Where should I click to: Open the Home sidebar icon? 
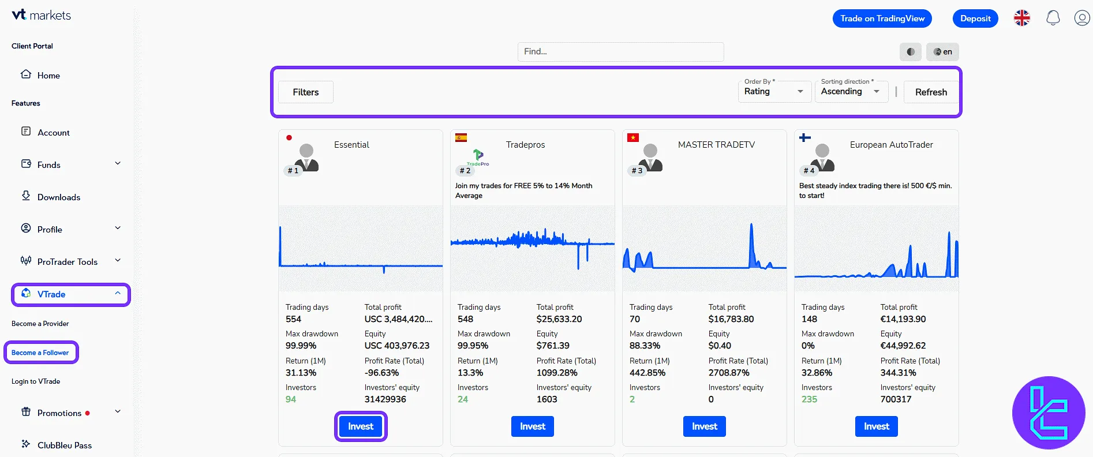coord(26,74)
